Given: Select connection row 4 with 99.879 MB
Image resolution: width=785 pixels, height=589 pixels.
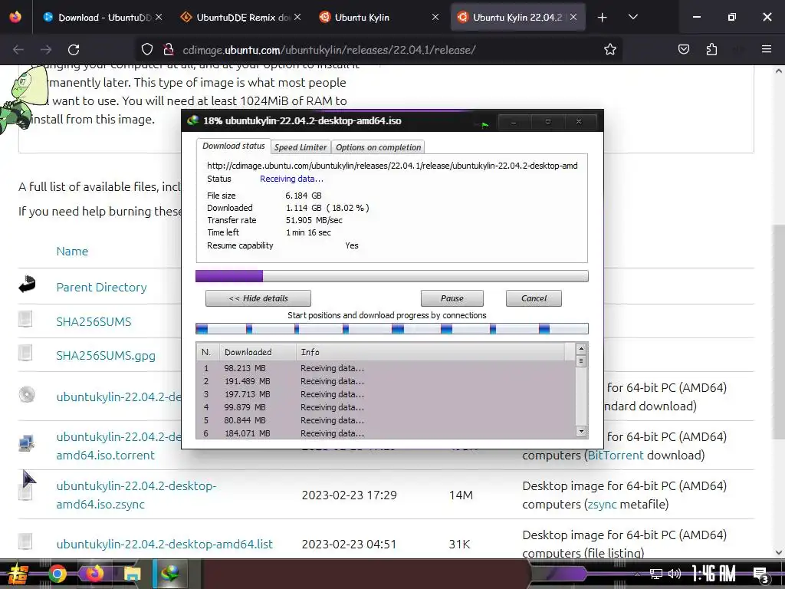Looking at the screenshot, I should click(x=386, y=407).
